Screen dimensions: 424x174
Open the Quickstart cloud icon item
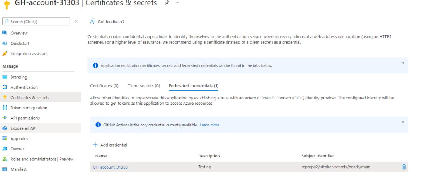click(5, 43)
